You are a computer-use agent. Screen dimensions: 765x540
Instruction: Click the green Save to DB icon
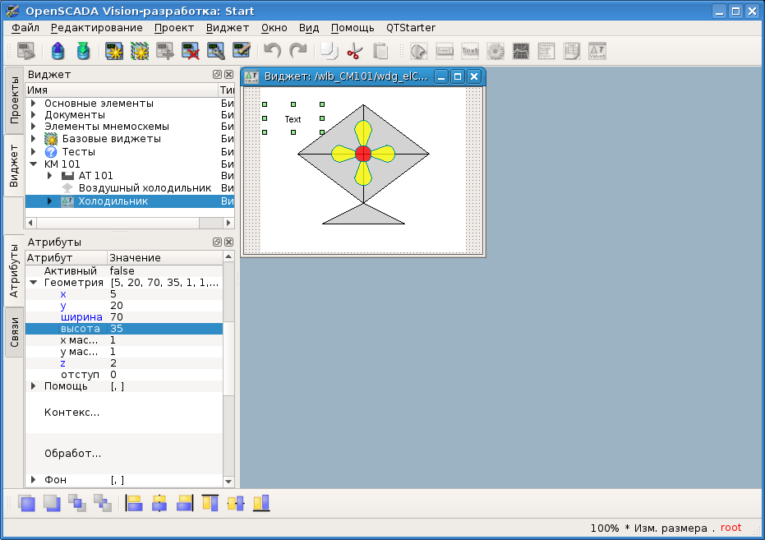(x=83, y=52)
